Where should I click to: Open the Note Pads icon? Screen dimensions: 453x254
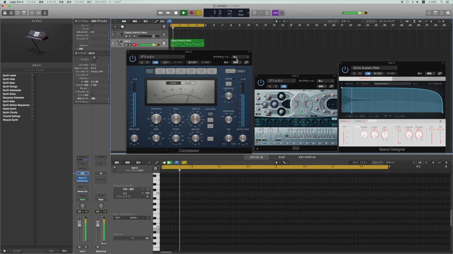click(436, 13)
